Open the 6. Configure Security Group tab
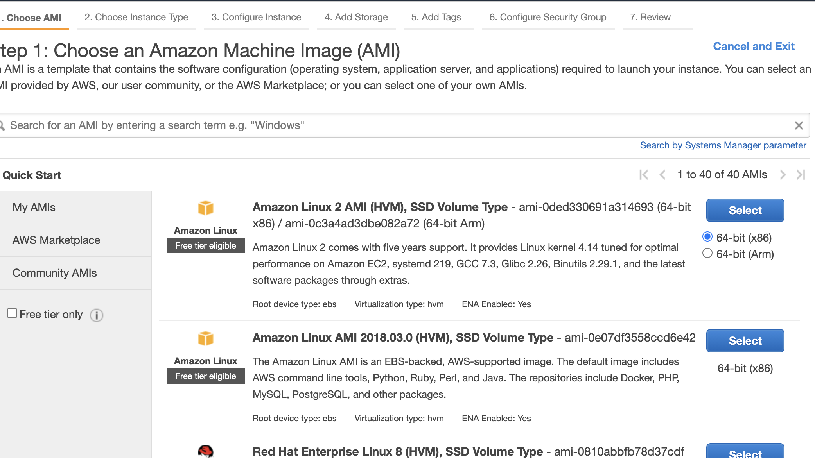The width and height of the screenshot is (815, 458). (x=548, y=17)
